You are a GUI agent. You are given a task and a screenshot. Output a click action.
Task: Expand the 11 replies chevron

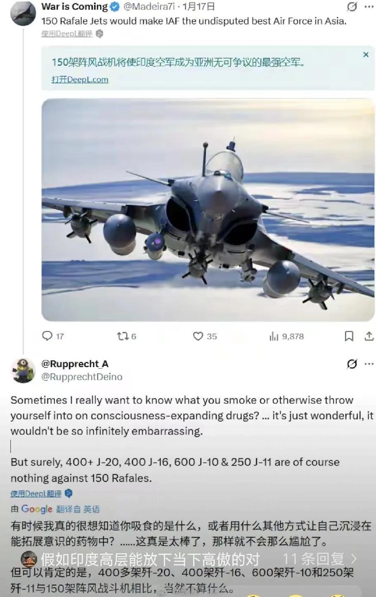coord(354,559)
